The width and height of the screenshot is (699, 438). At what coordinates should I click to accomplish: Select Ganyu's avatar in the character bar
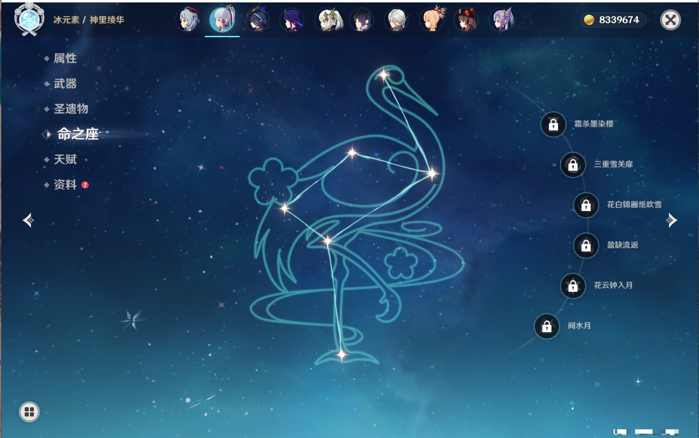click(189, 20)
